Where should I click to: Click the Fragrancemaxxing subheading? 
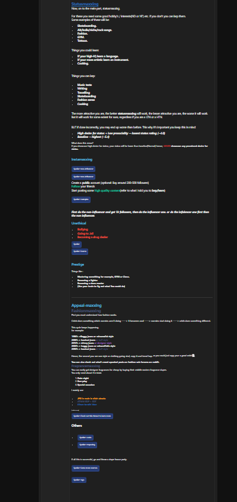coord(86,366)
